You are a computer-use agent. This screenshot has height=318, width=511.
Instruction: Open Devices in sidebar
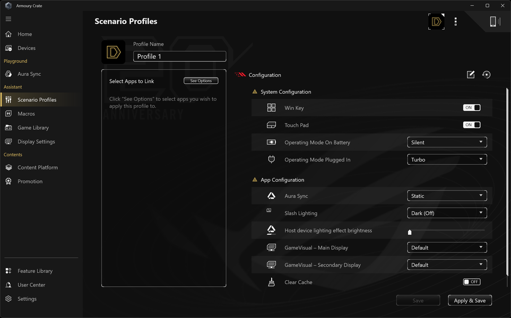(27, 48)
